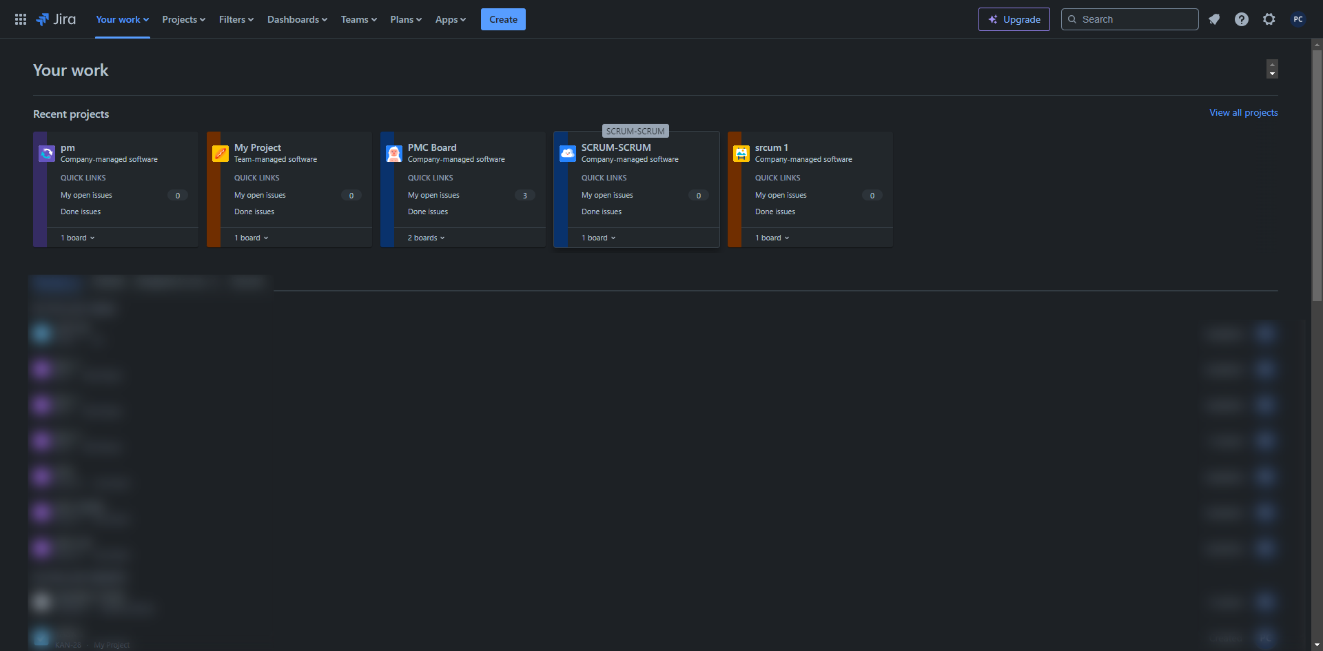
Task: Open Done issues in My Project
Action: click(254, 211)
